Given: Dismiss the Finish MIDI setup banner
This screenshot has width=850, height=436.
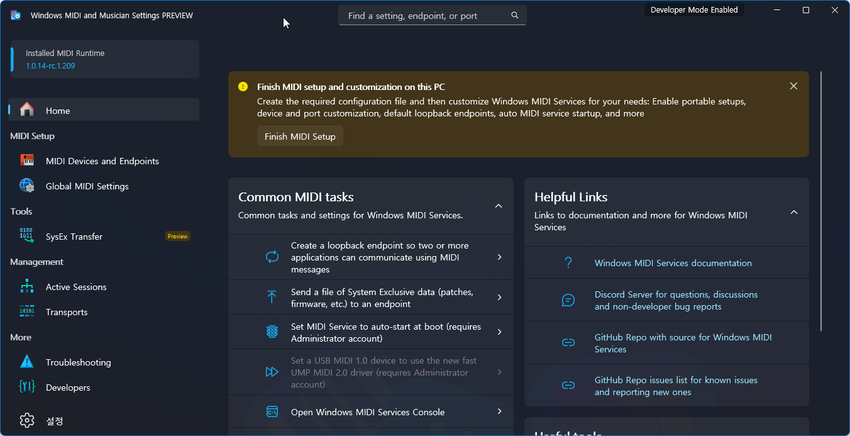Looking at the screenshot, I should click(x=793, y=86).
